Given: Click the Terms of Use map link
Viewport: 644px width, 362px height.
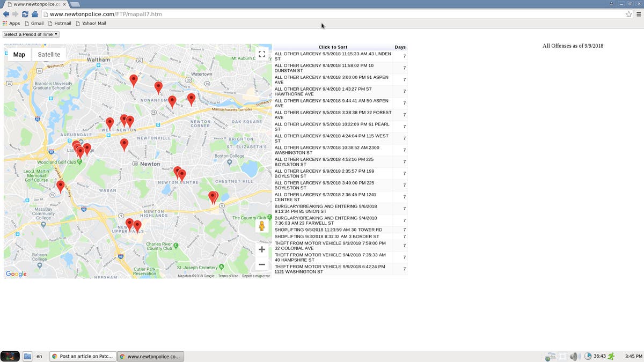Looking at the screenshot, I should 228,276.
